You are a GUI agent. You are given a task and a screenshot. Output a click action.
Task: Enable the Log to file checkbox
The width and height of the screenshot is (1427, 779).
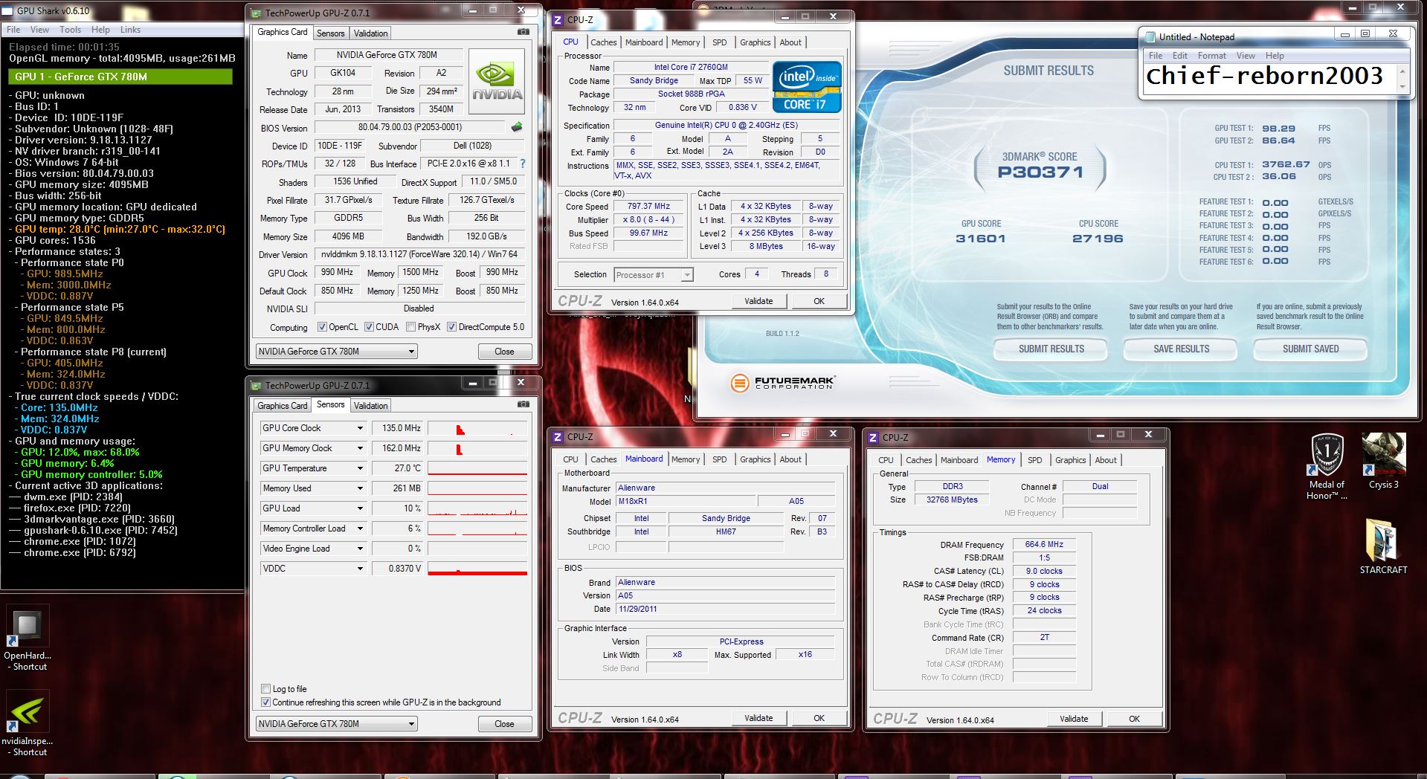pyautogui.click(x=265, y=689)
